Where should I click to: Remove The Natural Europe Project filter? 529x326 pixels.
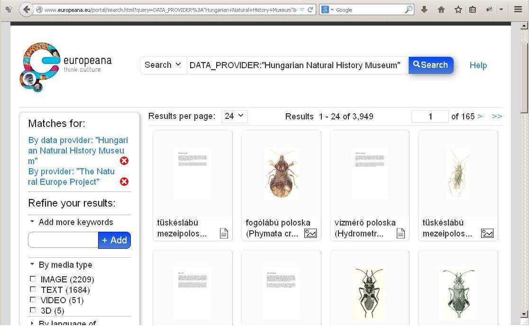click(124, 181)
